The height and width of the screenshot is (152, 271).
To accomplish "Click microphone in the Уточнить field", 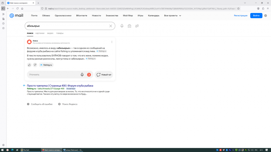I will click(82, 75).
